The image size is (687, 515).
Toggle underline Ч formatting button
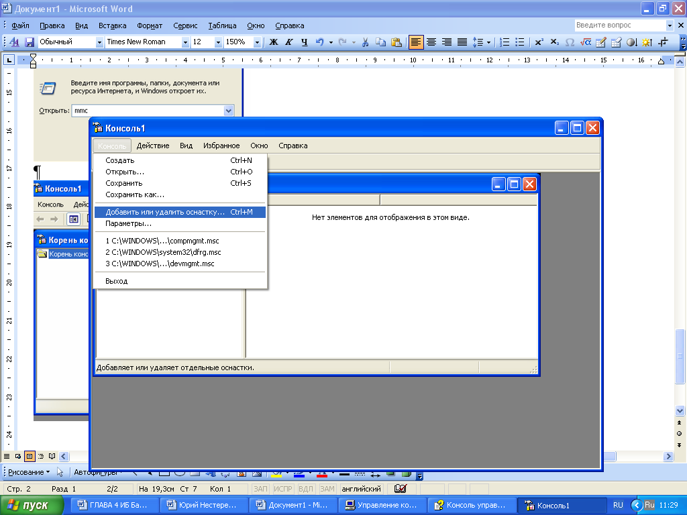304,42
